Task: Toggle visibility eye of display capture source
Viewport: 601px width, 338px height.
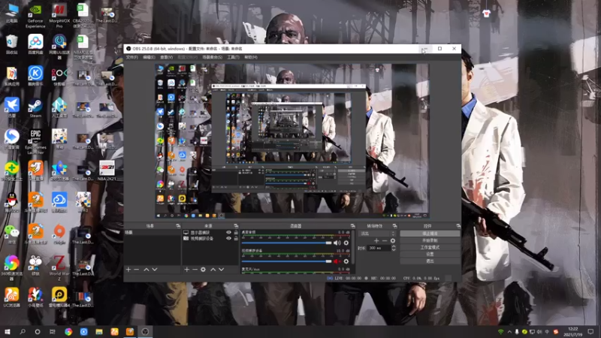Action: click(x=229, y=233)
